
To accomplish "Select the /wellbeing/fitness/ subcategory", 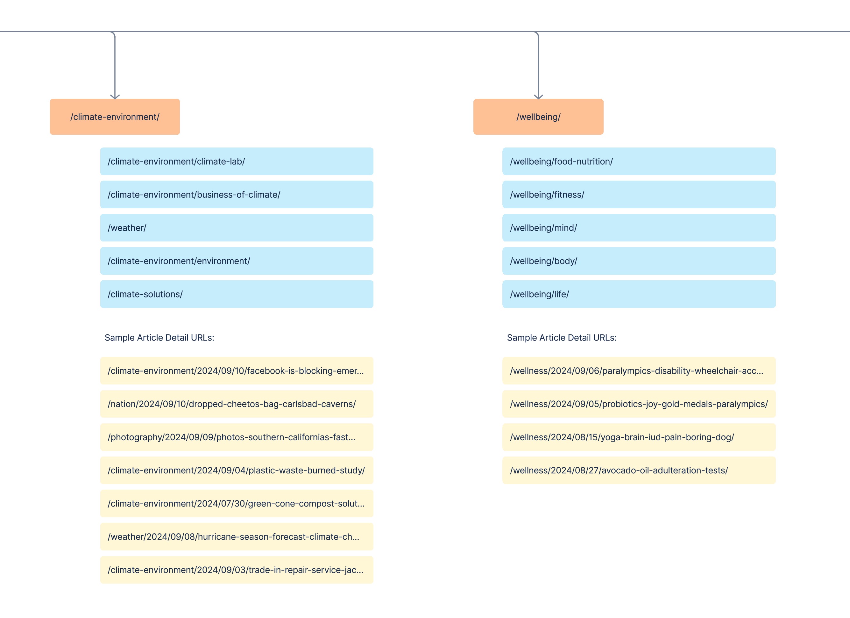I will 638,195.
